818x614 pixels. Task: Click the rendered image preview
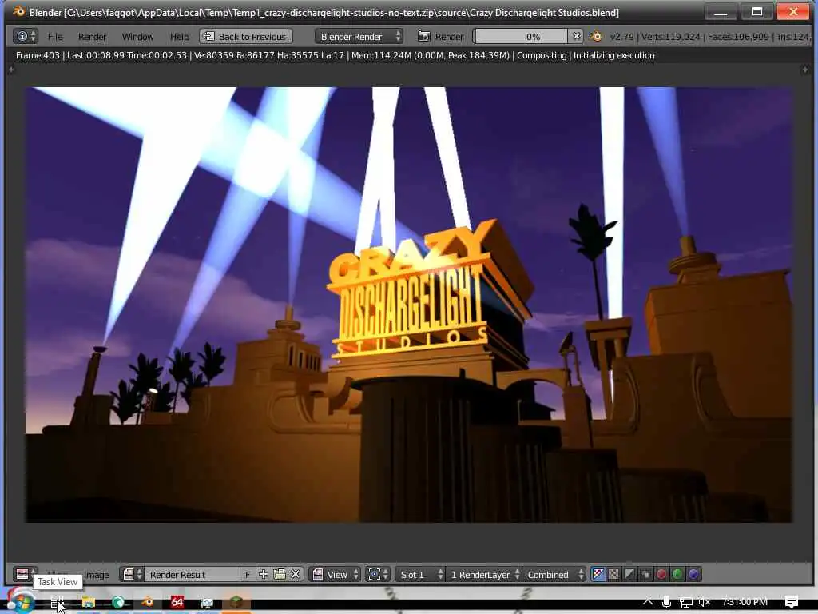[409, 305]
